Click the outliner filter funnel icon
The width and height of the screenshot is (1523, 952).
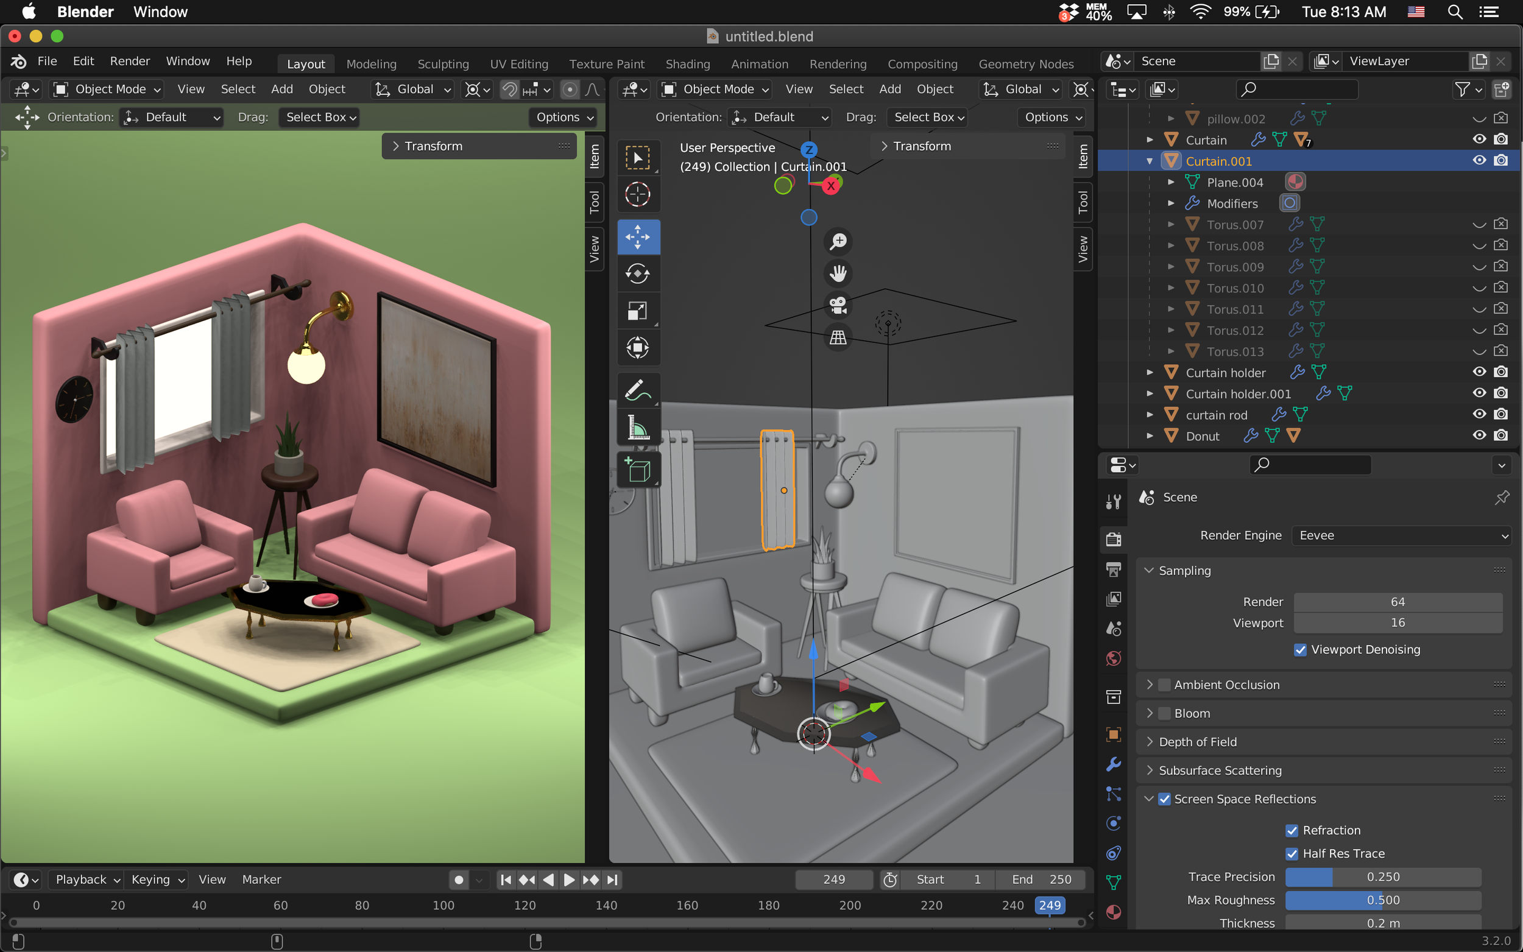(1462, 90)
